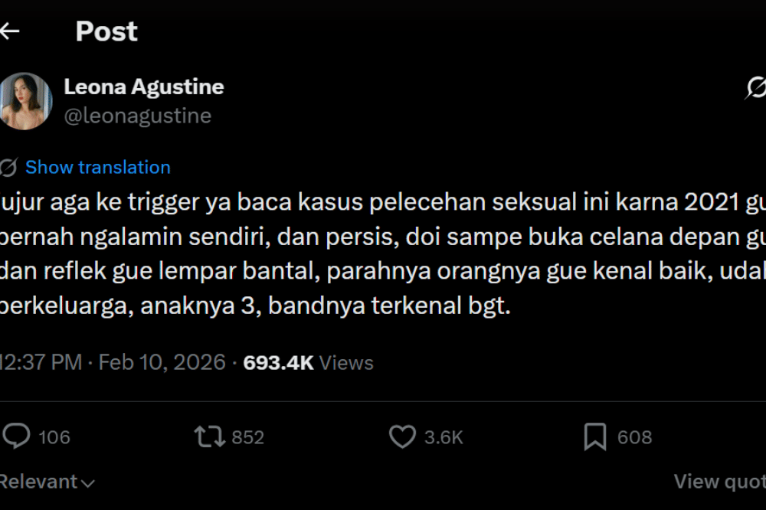766x510 pixels.
Task: Open post details via Feb 10 timestamp
Action: pyautogui.click(x=162, y=361)
